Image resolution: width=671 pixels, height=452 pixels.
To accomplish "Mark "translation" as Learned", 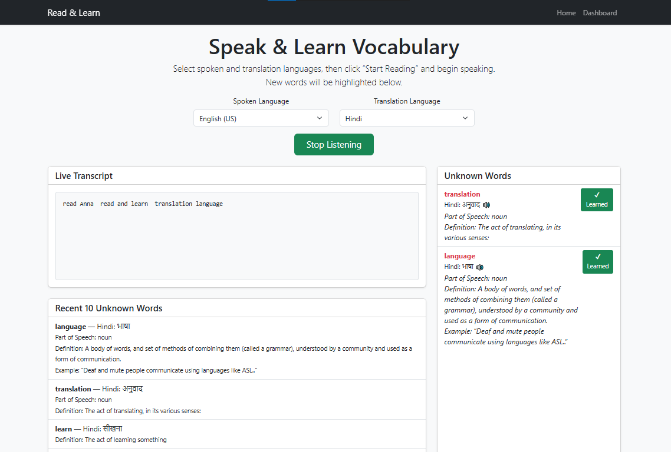I will coord(596,200).
